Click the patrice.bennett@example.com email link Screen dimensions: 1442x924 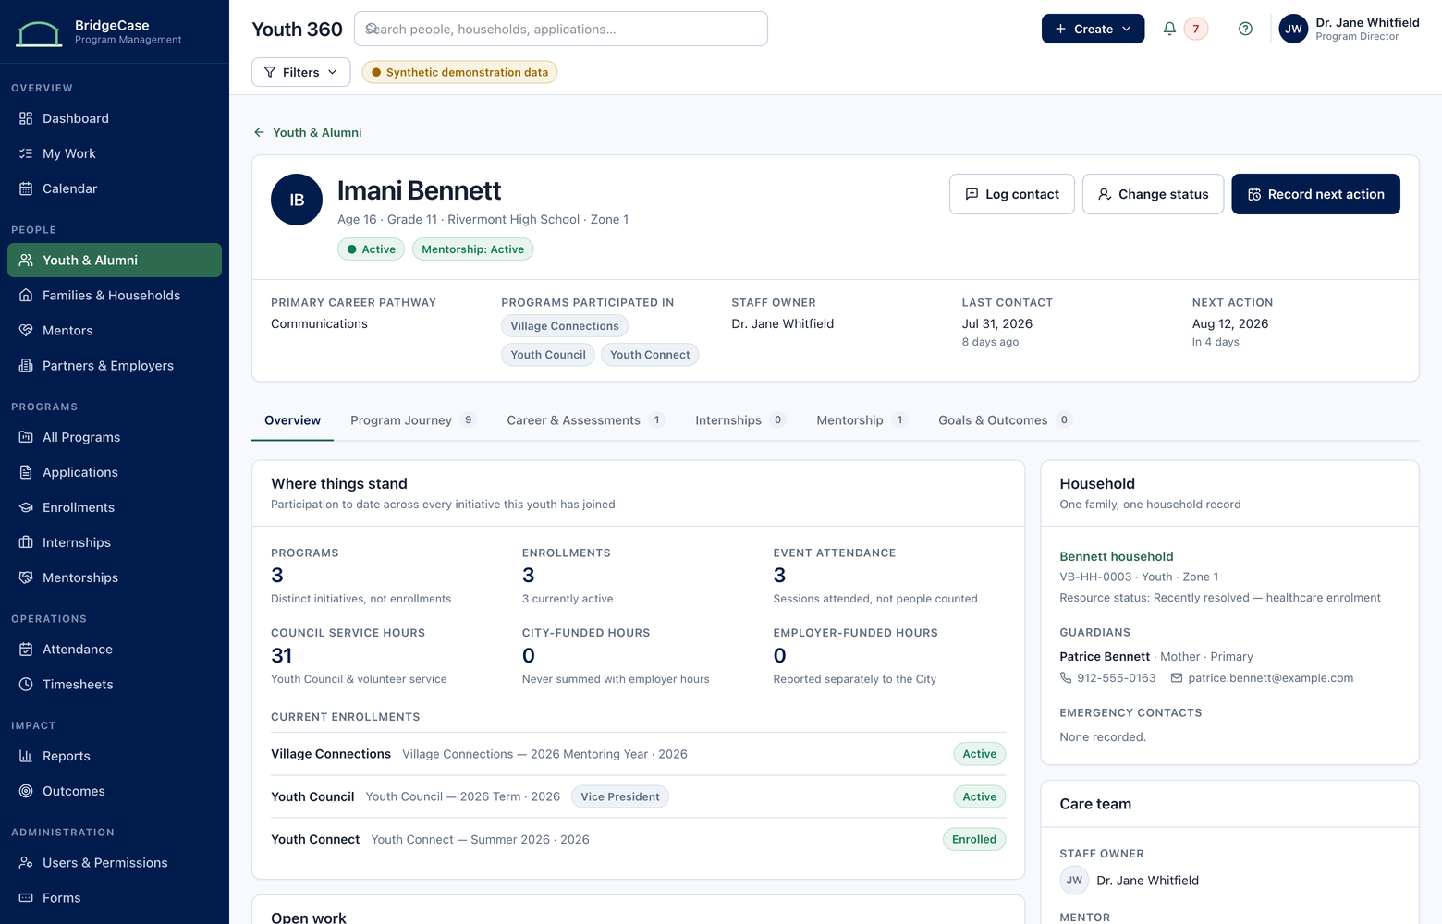tap(1271, 678)
